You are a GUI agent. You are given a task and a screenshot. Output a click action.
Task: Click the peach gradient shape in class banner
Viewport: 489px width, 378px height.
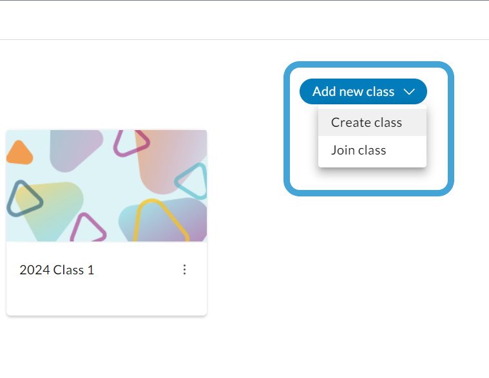click(170, 160)
